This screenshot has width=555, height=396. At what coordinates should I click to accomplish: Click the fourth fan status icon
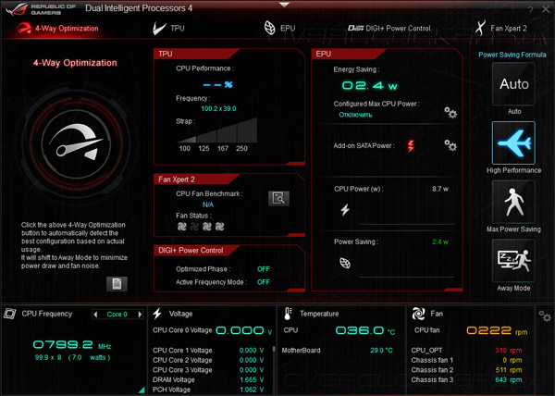coord(219,227)
